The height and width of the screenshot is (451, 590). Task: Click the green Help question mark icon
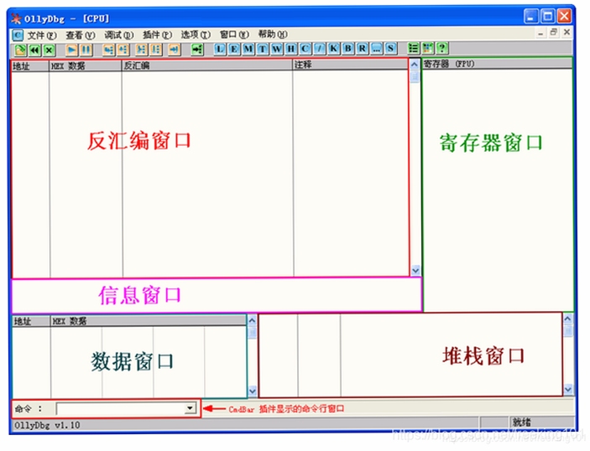pyautogui.click(x=442, y=48)
